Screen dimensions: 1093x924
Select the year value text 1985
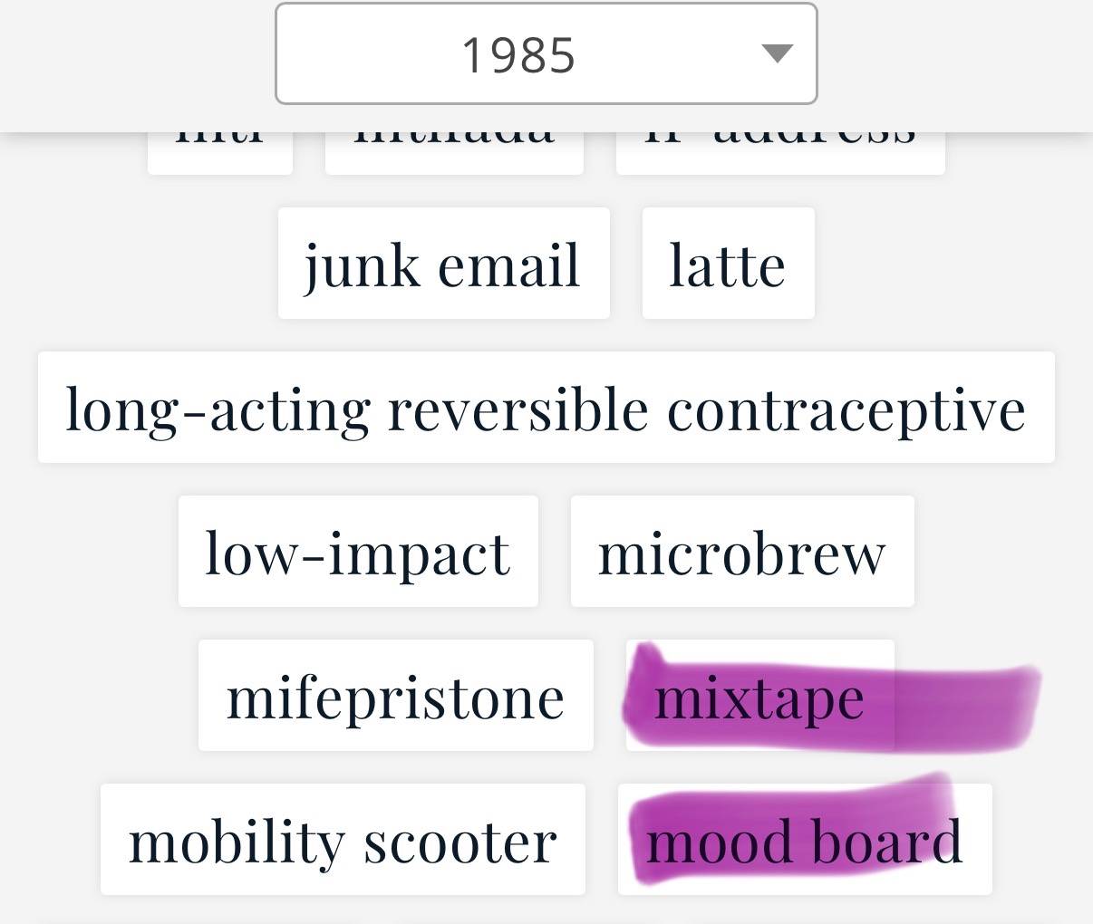pos(518,55)
